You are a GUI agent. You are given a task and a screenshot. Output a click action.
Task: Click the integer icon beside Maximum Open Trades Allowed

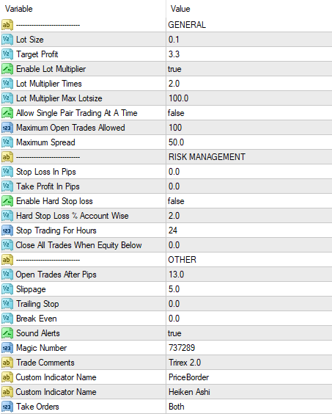7,128
